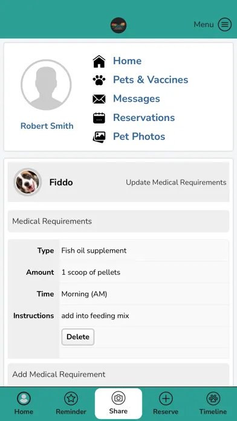237x421 pixels.
Task: Open the Messages link
Action: click(x=137, y=99)
